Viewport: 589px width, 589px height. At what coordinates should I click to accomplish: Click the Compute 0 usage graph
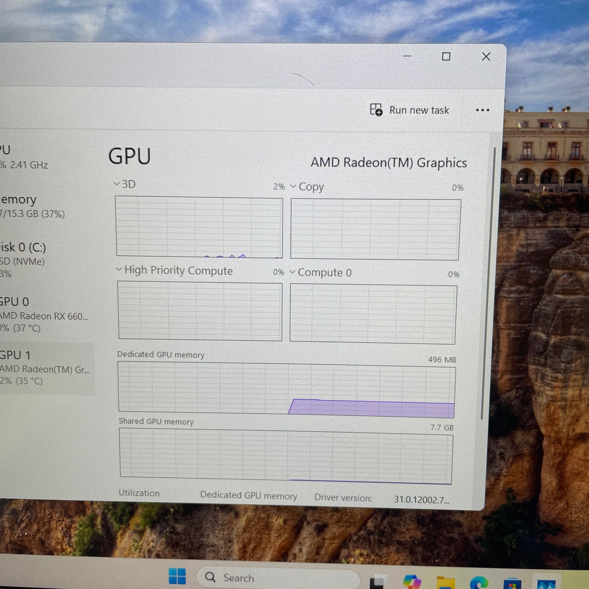(373, 314)
